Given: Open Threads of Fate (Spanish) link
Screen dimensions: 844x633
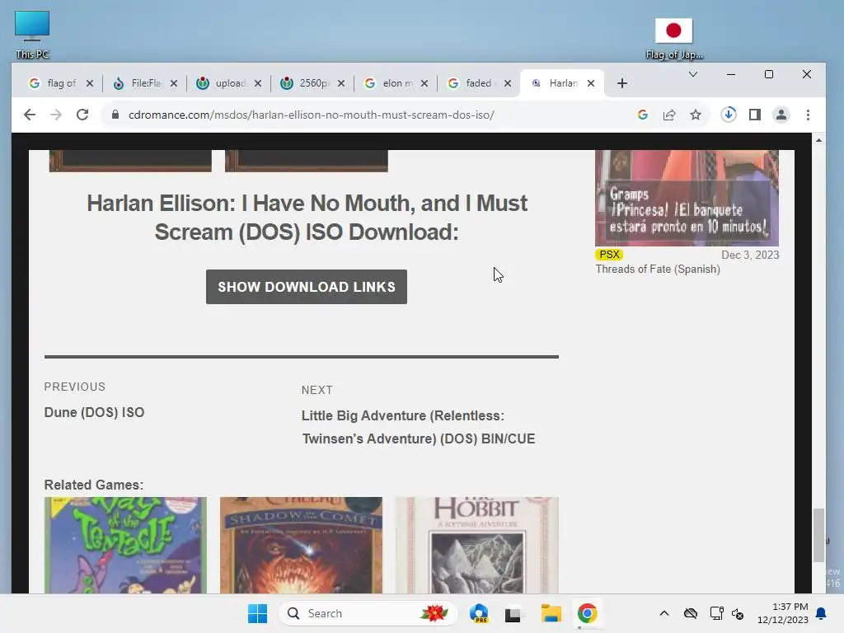Looking at the screenshot, I should (658, 270).
